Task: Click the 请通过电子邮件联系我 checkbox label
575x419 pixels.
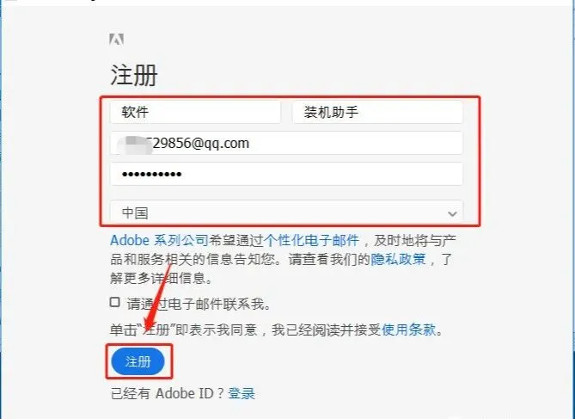Action: click(x=199, y=304)
